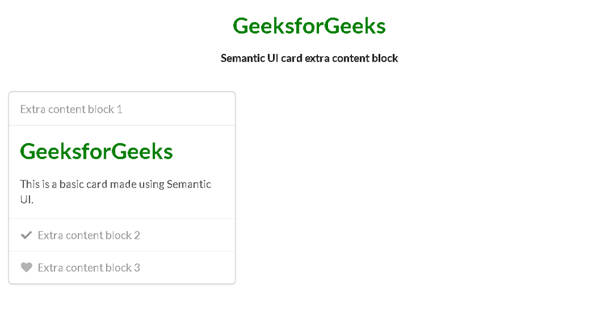
Task: Select the green GeeksforGeeks header inside the card
Action: 96,151
